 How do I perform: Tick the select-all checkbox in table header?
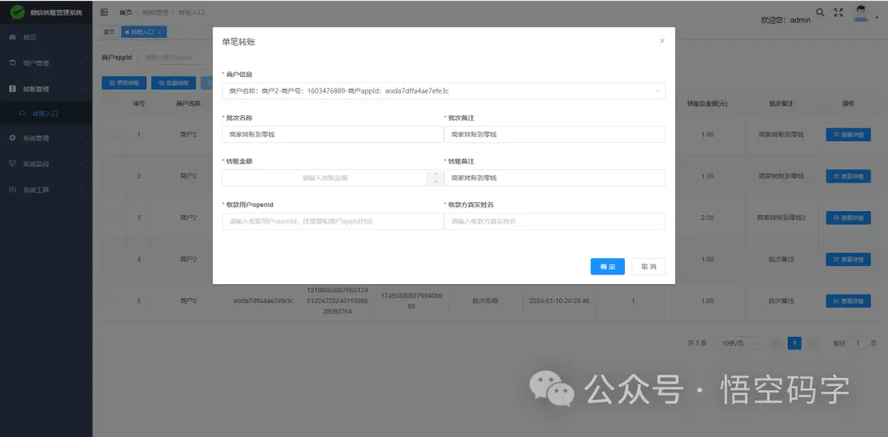pos(113,103)
